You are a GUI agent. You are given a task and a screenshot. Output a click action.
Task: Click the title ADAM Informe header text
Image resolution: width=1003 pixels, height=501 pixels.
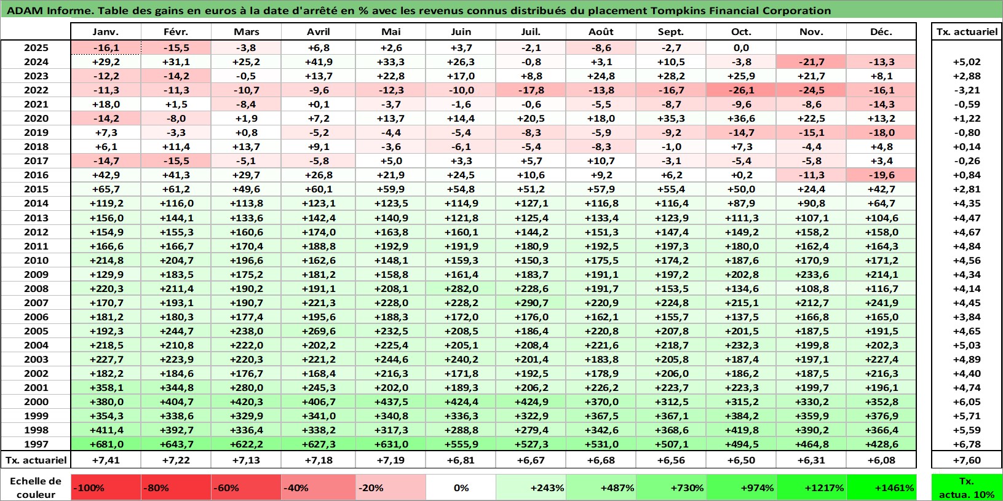point(418,10)
